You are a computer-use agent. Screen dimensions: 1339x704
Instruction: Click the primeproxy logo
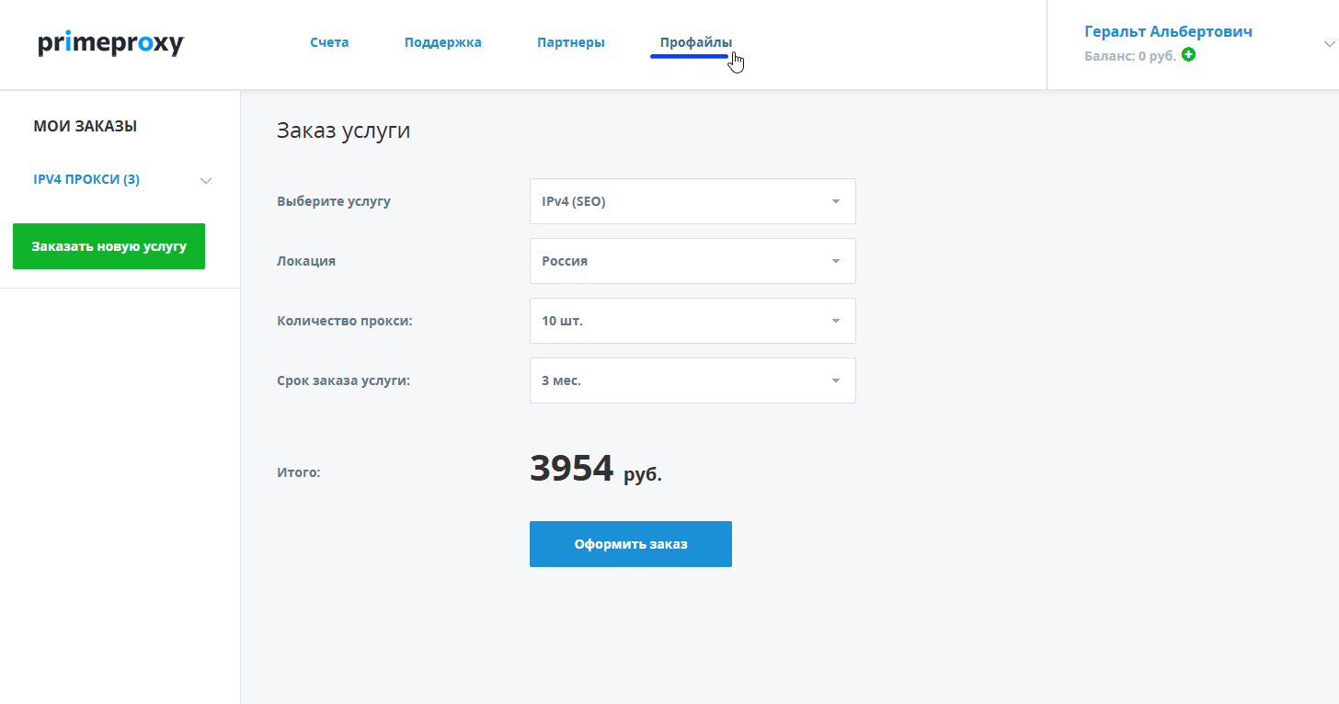(x=111, y=43)
